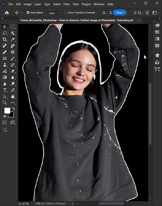The height and width of the screenshot is (206, 162).
Task: Close the Tutorials.psd document tab
Action: [x=139, y=20]
